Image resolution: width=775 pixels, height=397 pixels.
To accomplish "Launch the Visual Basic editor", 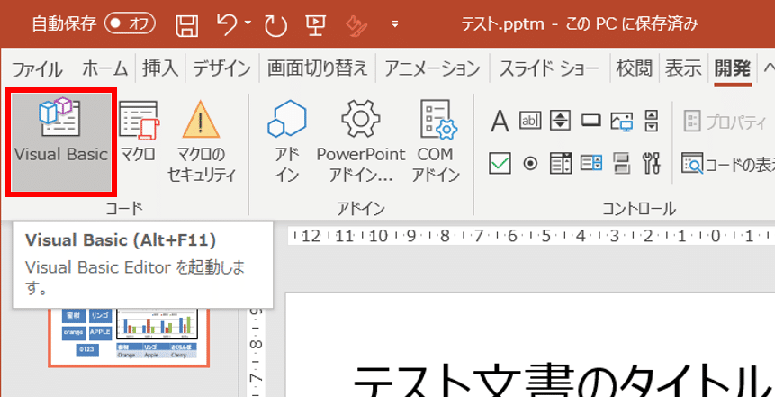I will [x=61, y=142].
